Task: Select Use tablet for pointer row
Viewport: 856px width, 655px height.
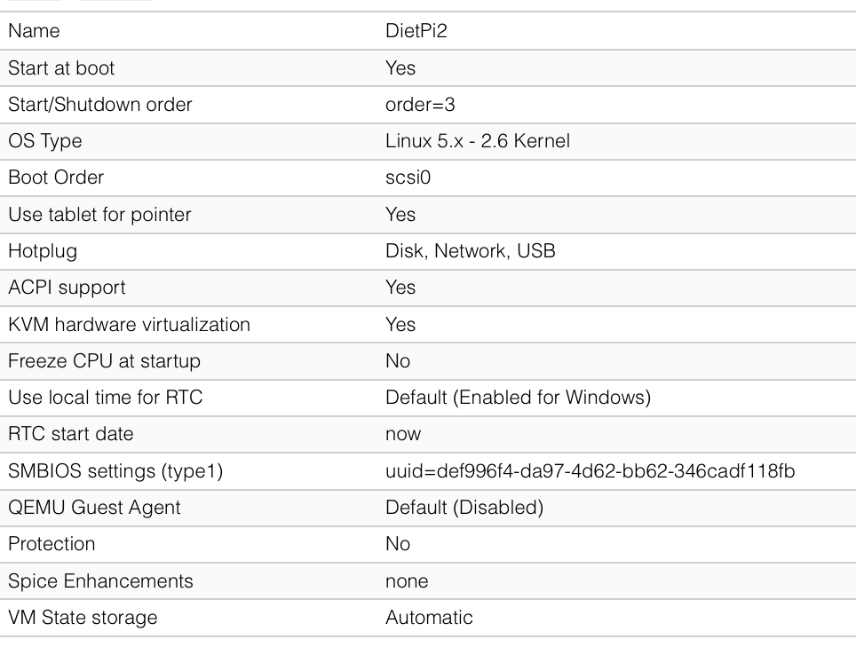Action: tap(428, 214)
